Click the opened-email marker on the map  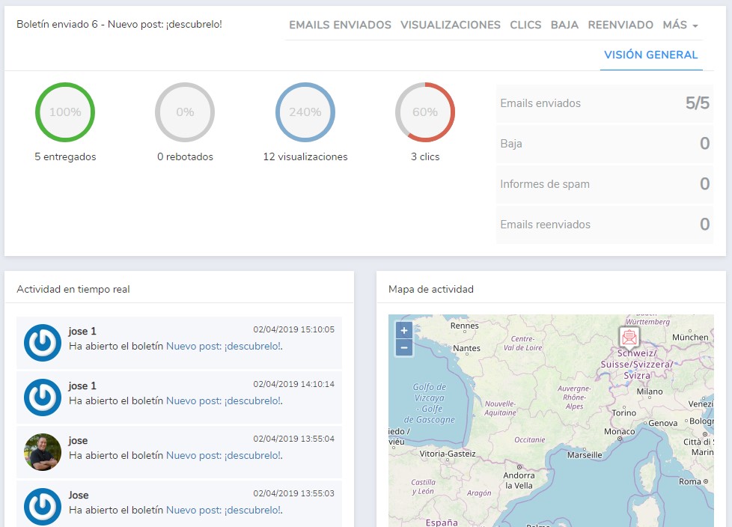(629, 337)
